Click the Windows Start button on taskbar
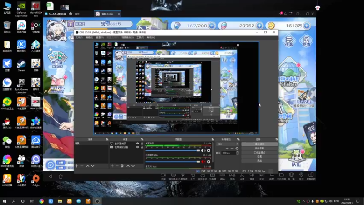364x205 pixels. 5,201
